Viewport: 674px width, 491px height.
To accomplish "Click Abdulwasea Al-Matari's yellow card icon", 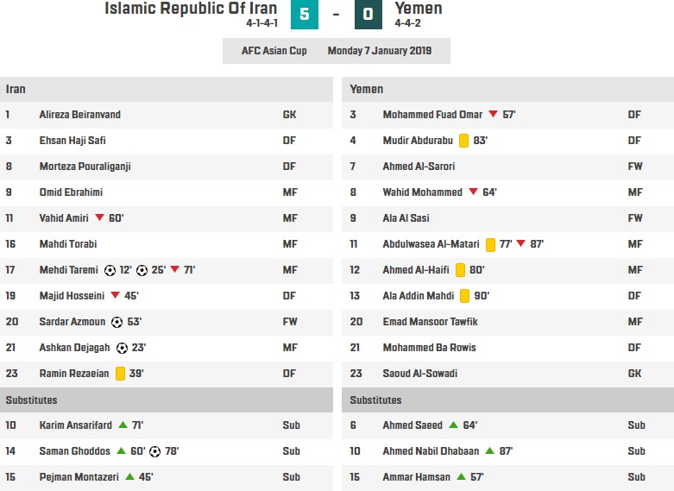I will point(490,244).
